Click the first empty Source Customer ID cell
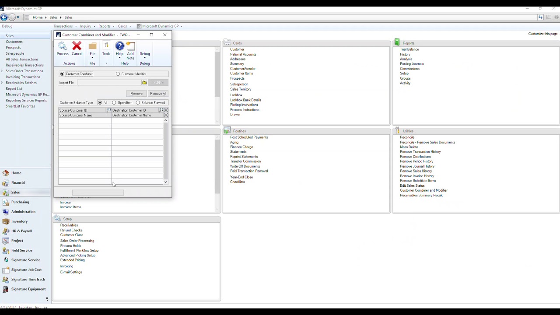560x315 pixels. click(85, 121)
